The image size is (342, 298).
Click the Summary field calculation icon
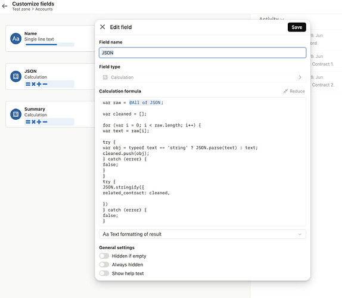[15, 114]
